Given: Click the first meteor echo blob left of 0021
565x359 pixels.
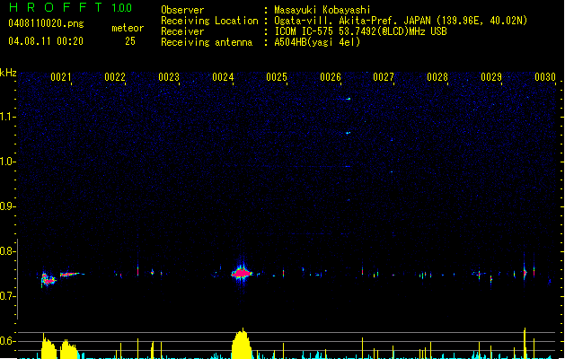Looking at the screenshot, I should coord(48,279).
